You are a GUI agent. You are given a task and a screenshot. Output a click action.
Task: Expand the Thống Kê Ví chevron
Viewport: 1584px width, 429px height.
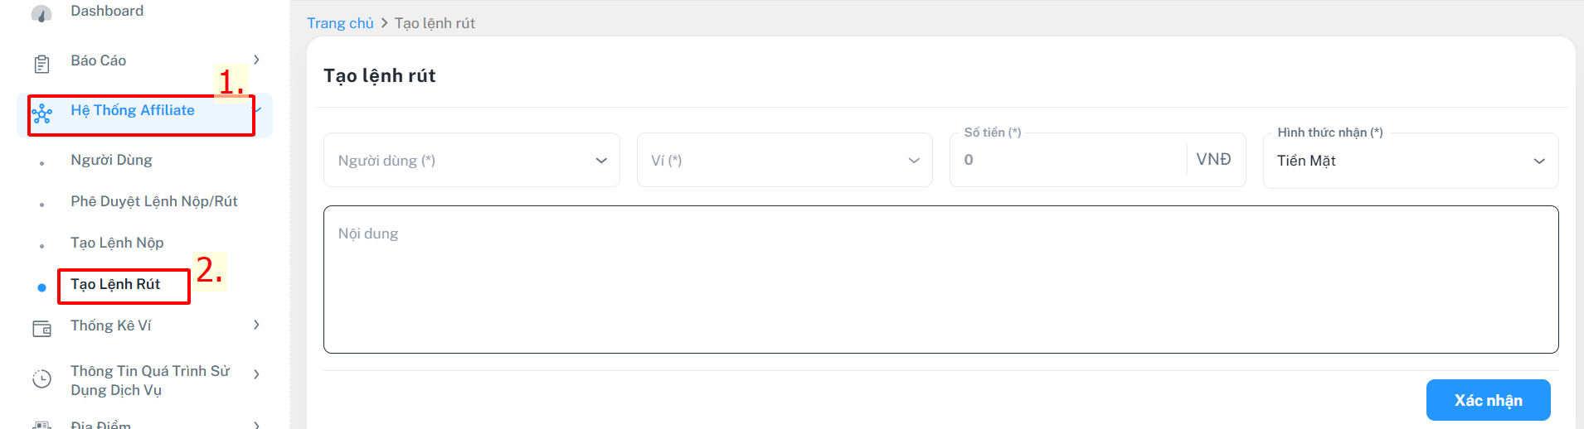[256, 325]
